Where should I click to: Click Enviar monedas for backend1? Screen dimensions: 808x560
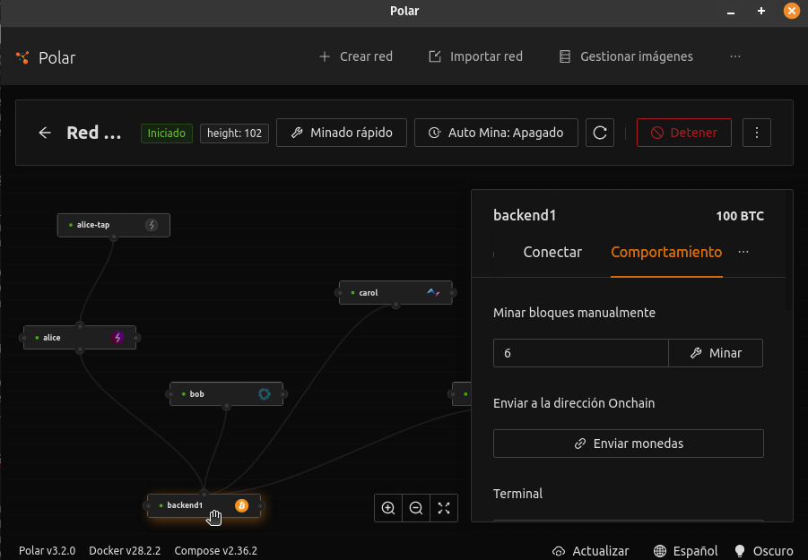click(x=628, y=443)
